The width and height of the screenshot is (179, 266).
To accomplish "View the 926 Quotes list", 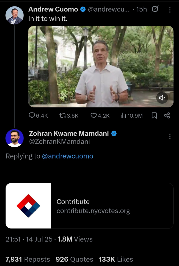I will pyautogui.click(x=74, y=259).
